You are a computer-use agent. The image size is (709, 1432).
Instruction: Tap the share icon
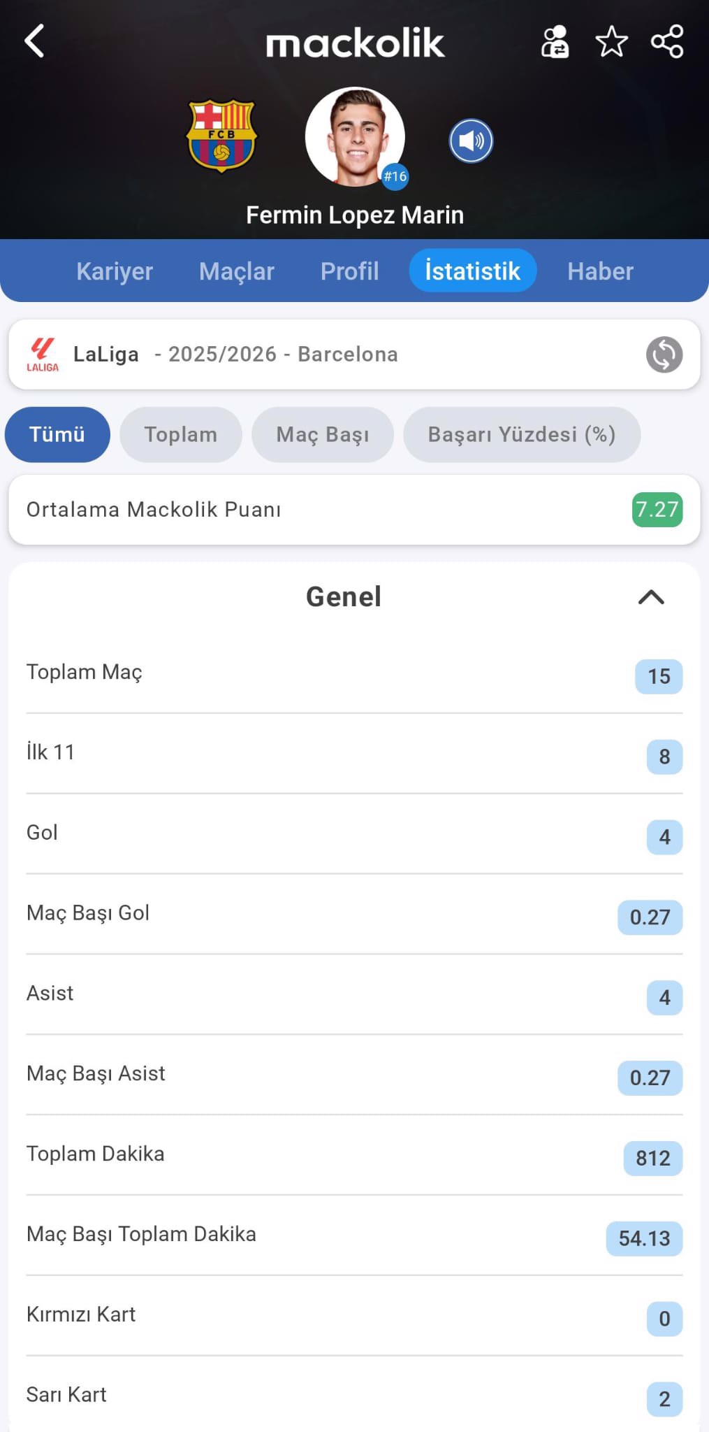pos(667,42)
